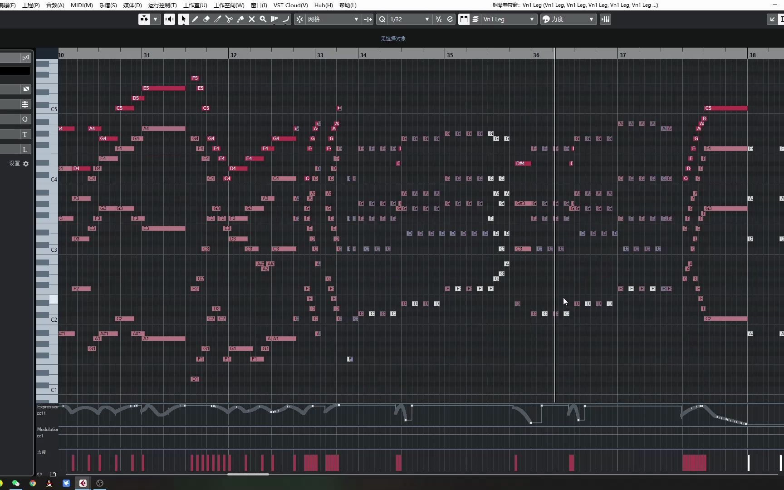The image size is (784, 490).
Task: Click the window layout arrow icon at top right
Action: click(x=772, y=19)
